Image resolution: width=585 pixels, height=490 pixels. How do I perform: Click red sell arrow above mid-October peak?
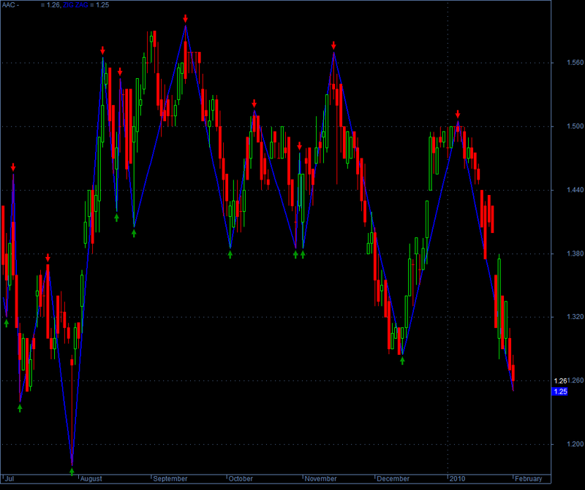coord(254,104)
